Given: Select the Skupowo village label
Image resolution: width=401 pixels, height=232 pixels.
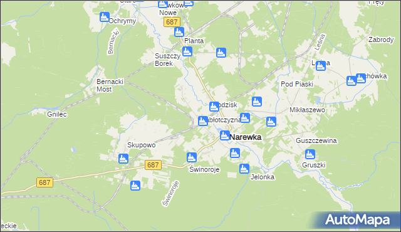Looking at the screenshot, I should [142, 145].
